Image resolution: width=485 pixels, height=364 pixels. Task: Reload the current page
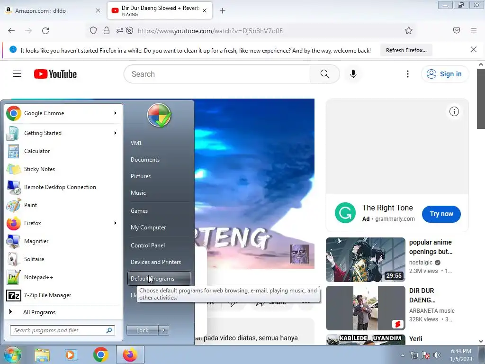click(x=45, y=31)
